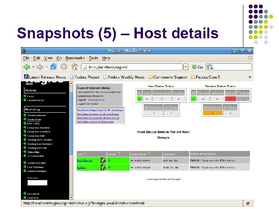
Task: Click the grey Forward arrow button
Action: [x=40, y=67]
